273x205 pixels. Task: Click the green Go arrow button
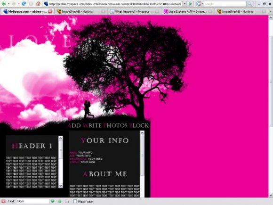[x=191, y=4]
